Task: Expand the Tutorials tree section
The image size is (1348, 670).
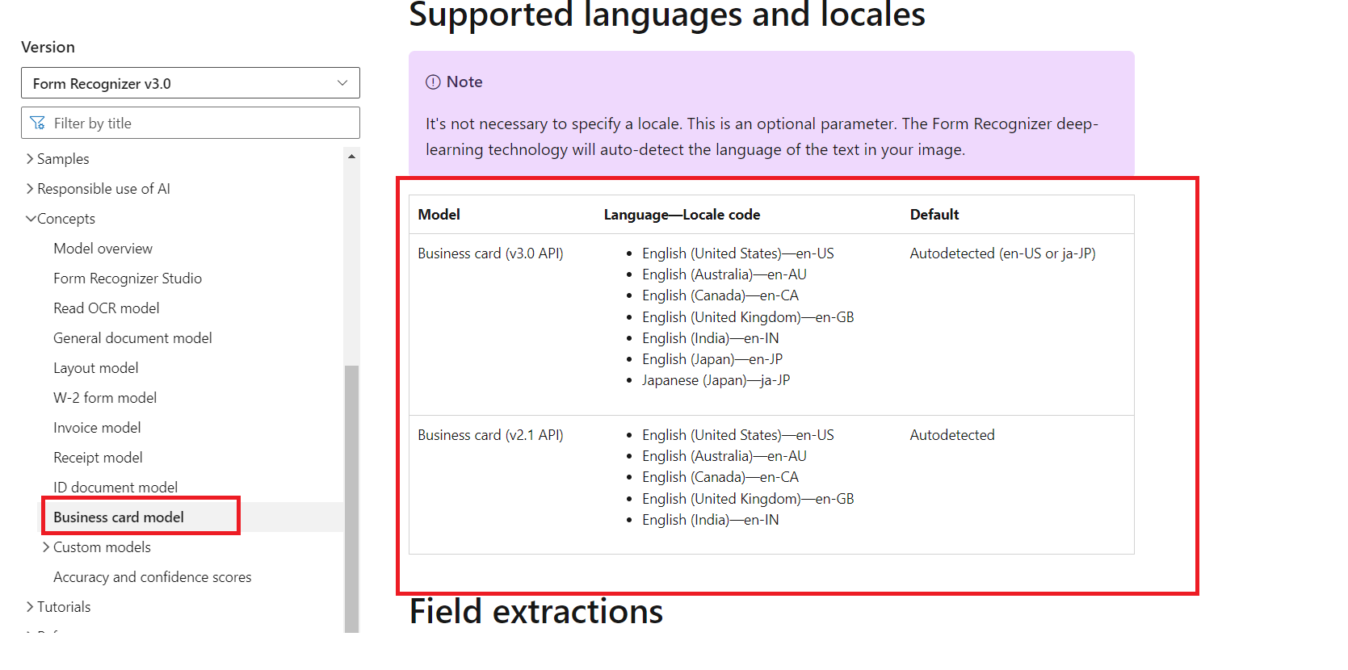Action: (x=58, y=607)
